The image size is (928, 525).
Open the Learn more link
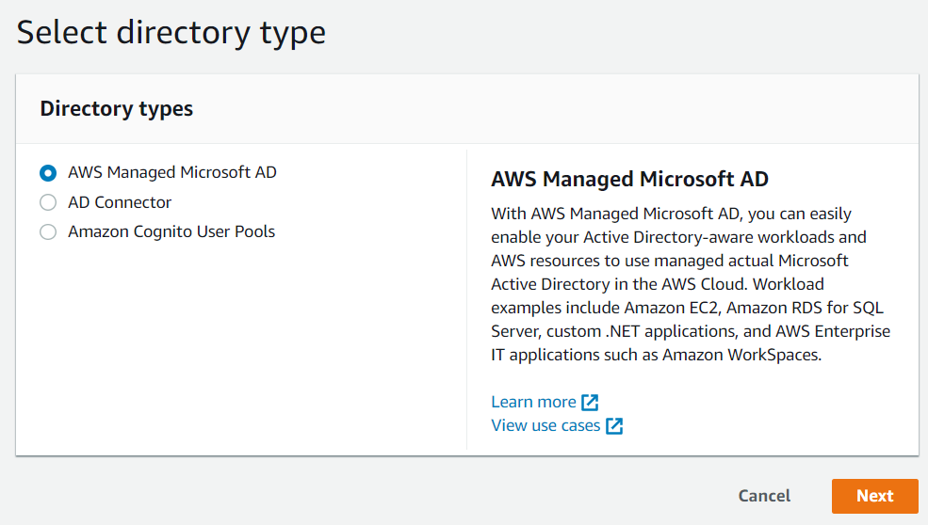[533, 402]
